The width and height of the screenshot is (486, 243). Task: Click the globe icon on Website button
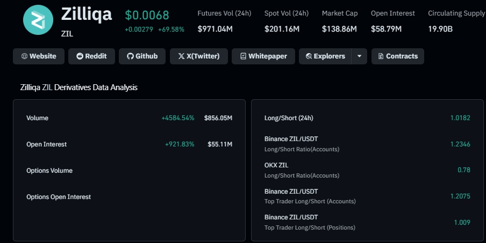tap(24, 56)
